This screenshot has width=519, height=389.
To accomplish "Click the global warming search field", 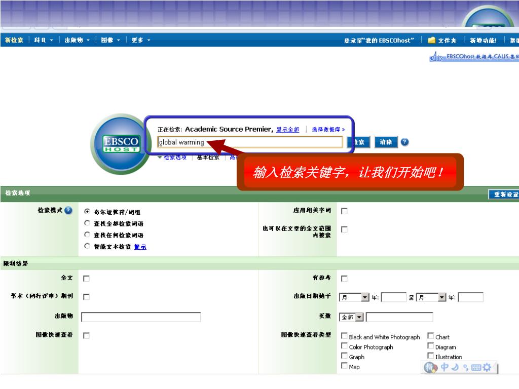I will [x=250, y=142].
